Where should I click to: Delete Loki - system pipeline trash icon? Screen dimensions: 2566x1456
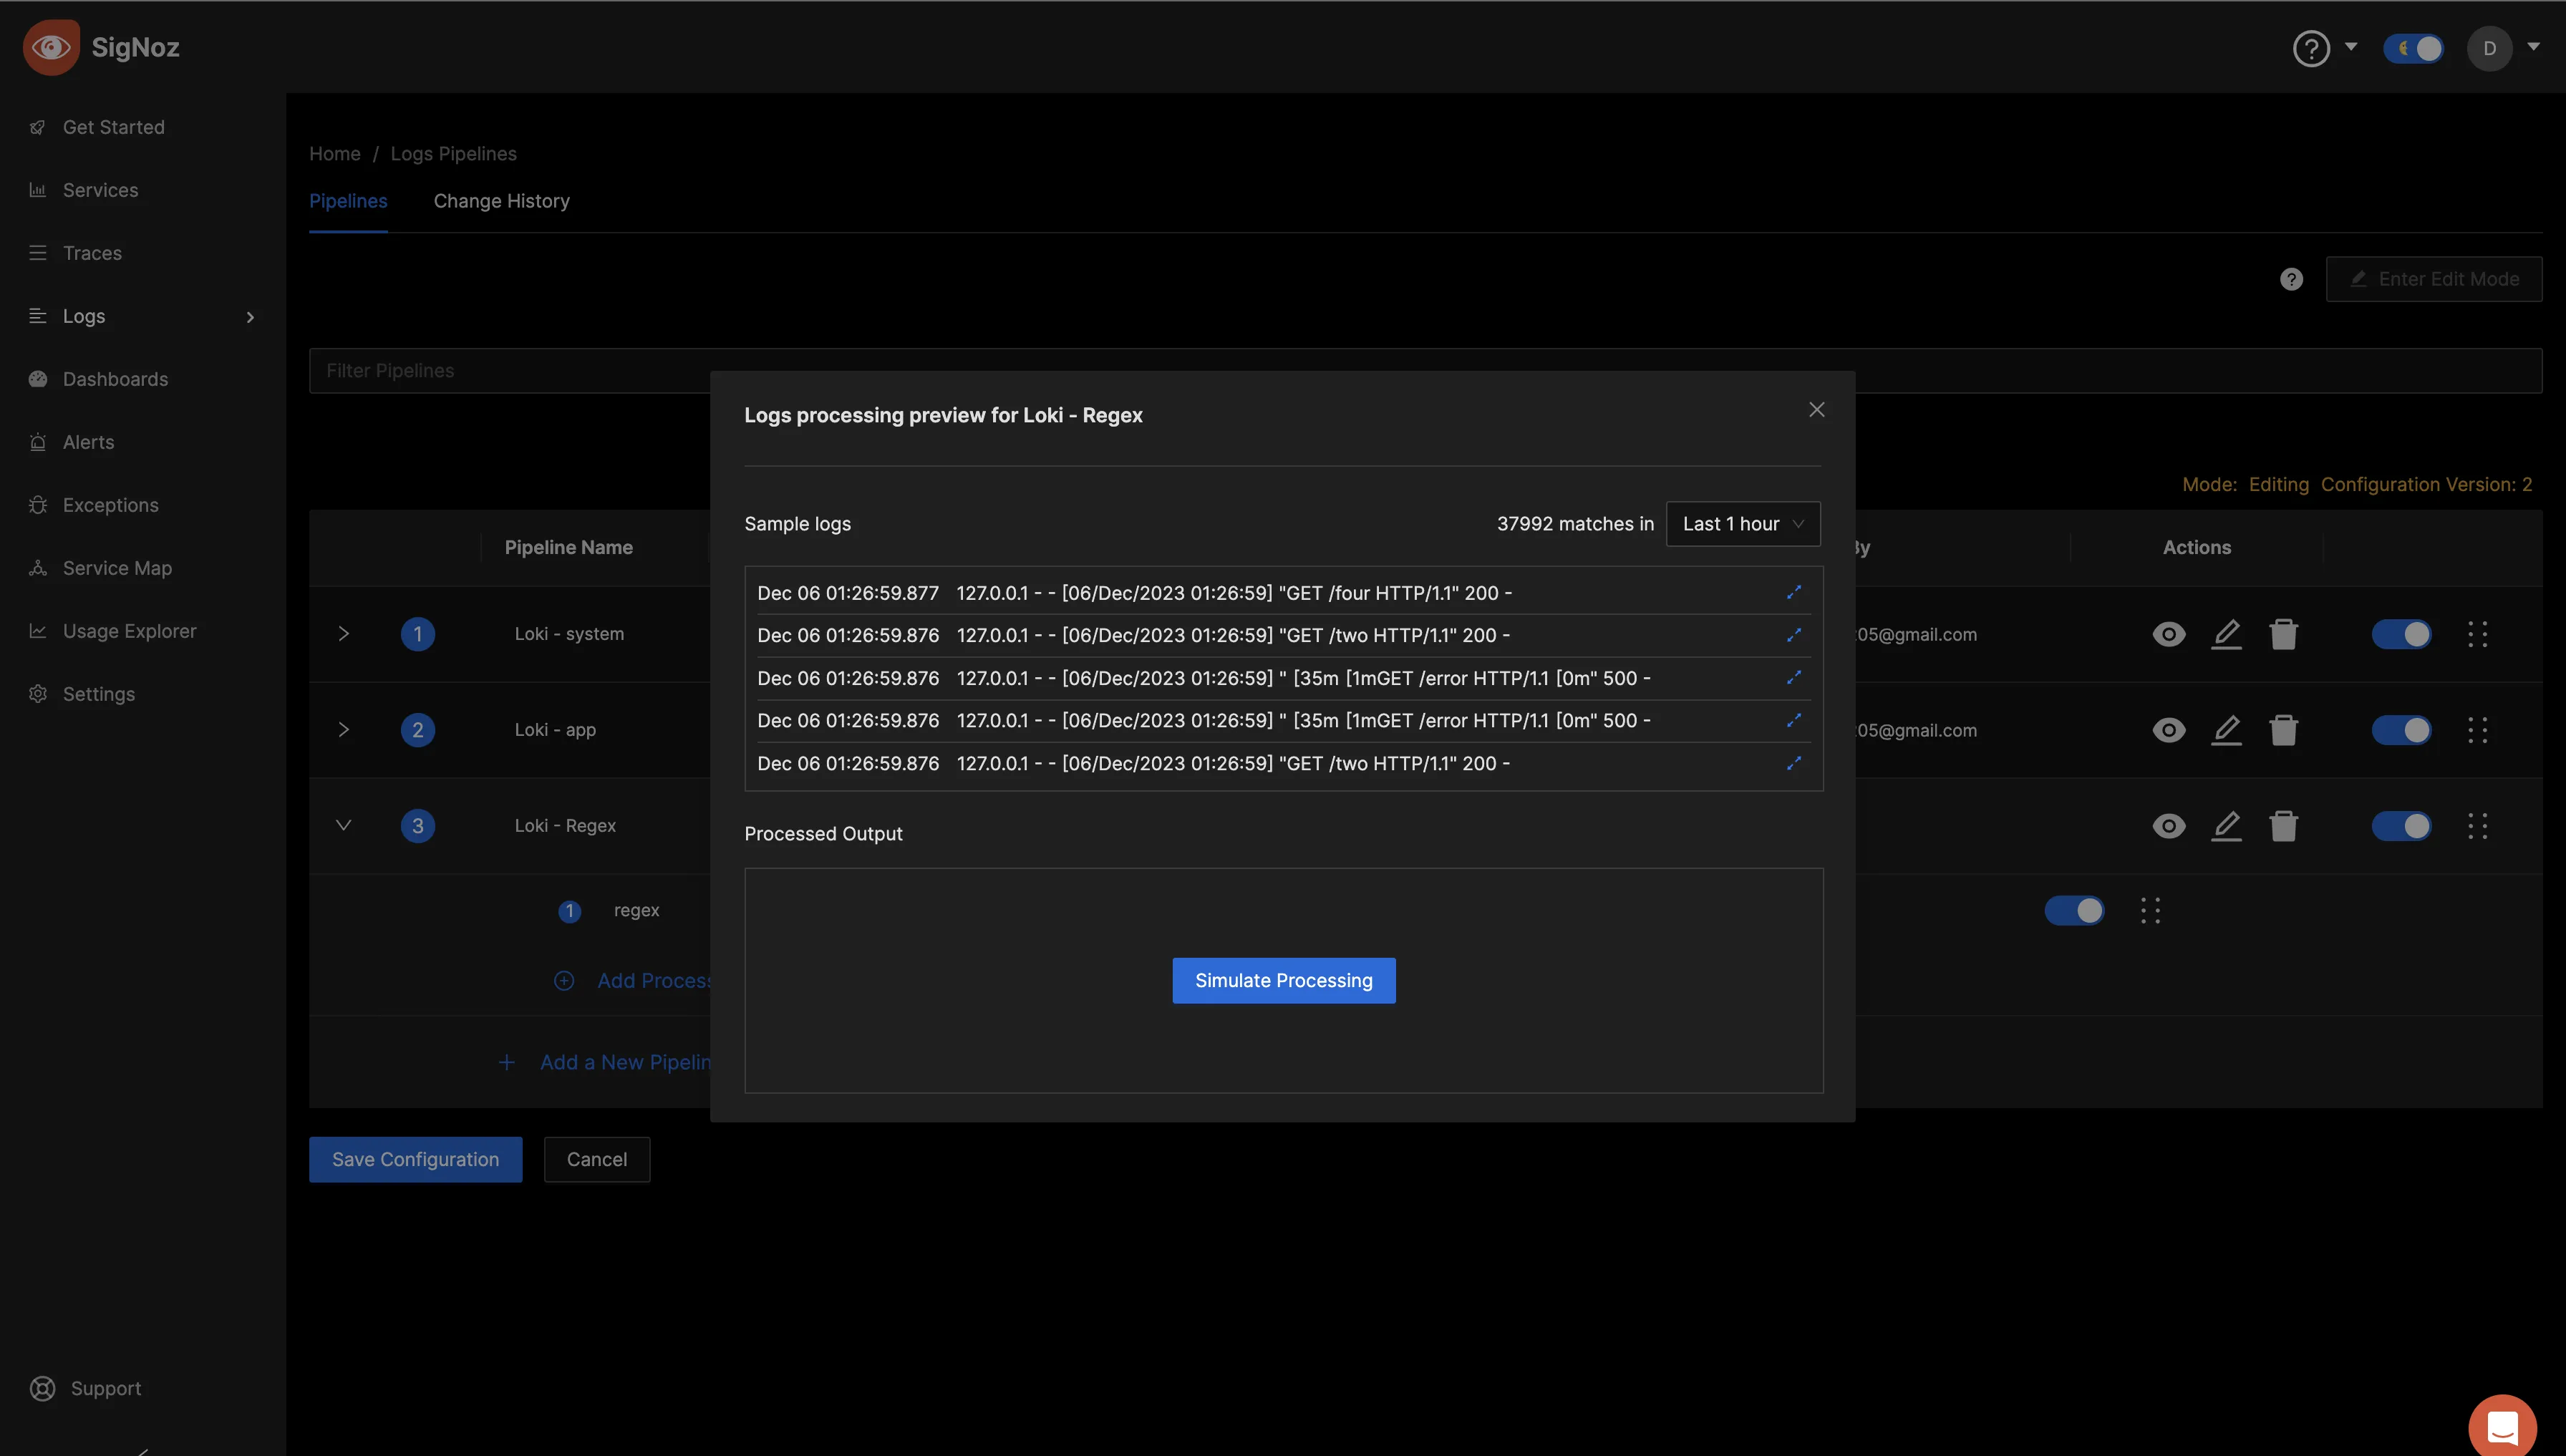(x=2283, y=634)
